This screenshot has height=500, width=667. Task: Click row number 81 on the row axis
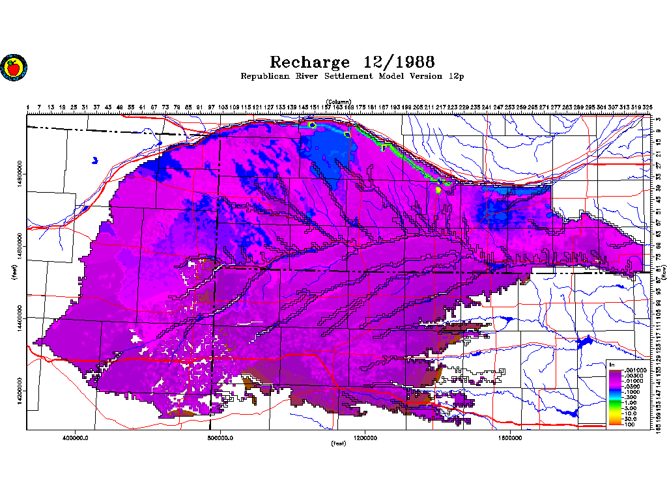[x=659, y=269]
